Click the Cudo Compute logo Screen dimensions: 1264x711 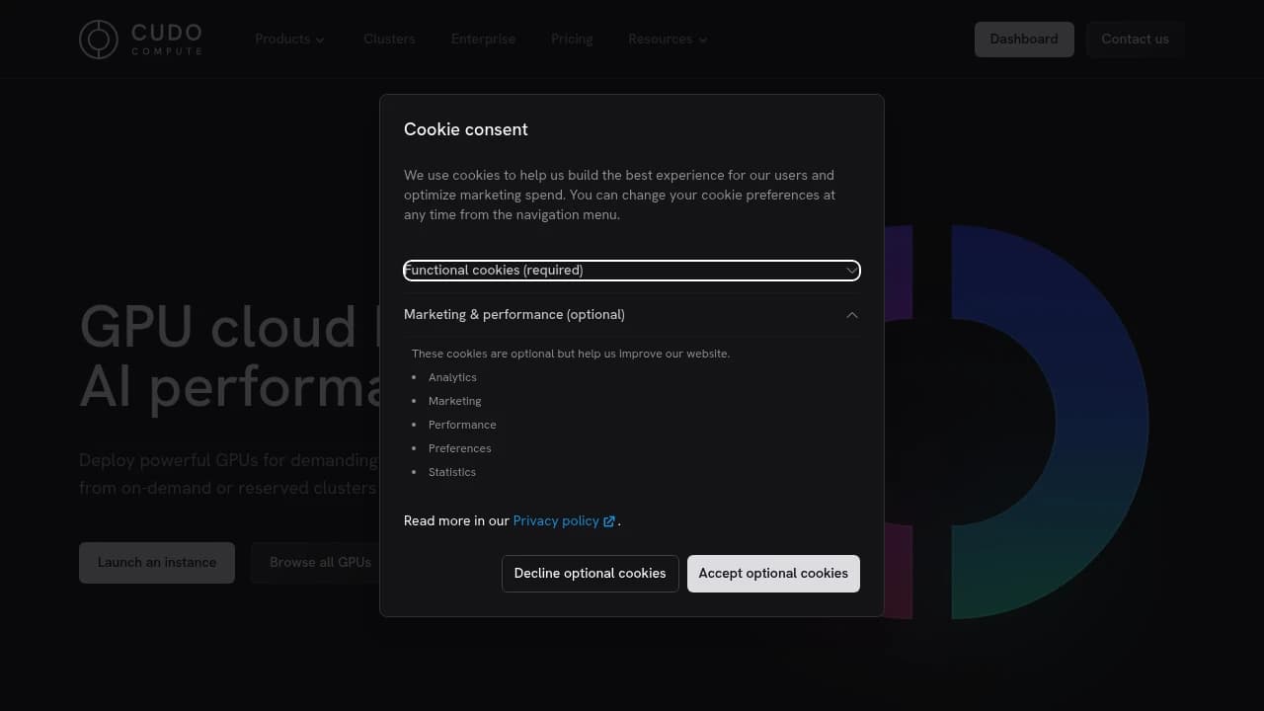[140, 39]
